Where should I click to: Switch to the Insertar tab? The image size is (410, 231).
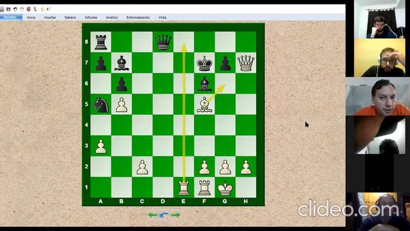tap(50, 17)
